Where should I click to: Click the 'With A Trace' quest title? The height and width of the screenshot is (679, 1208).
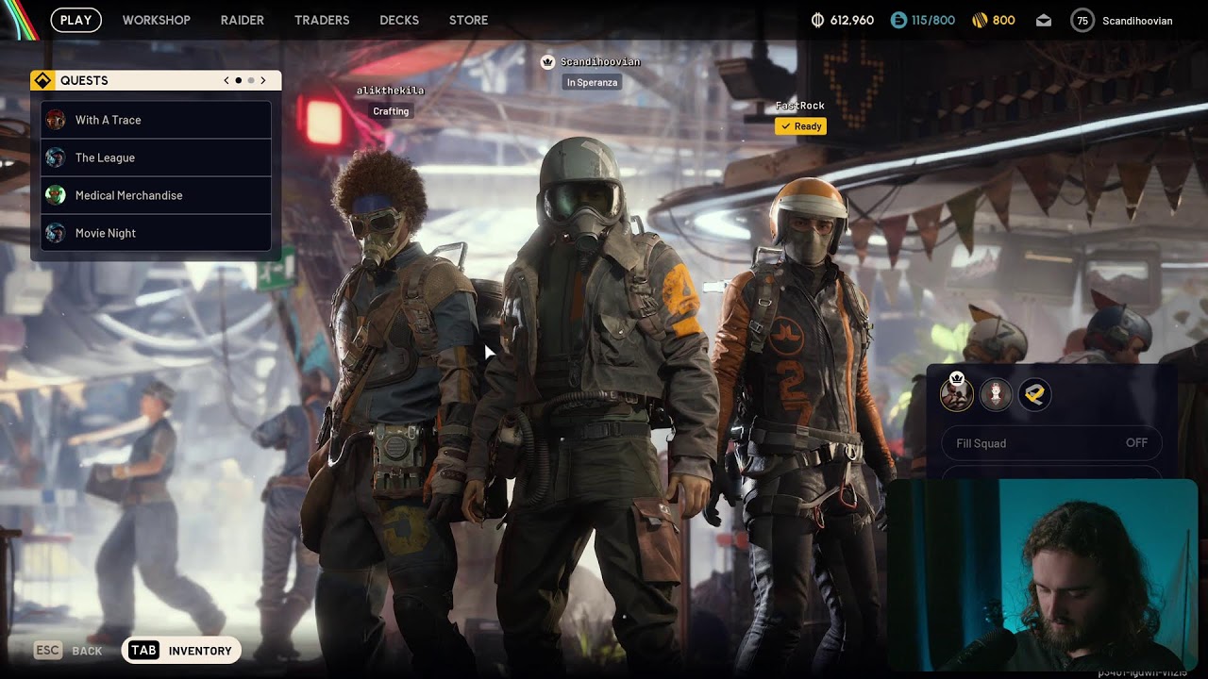(x=109, y=120)
